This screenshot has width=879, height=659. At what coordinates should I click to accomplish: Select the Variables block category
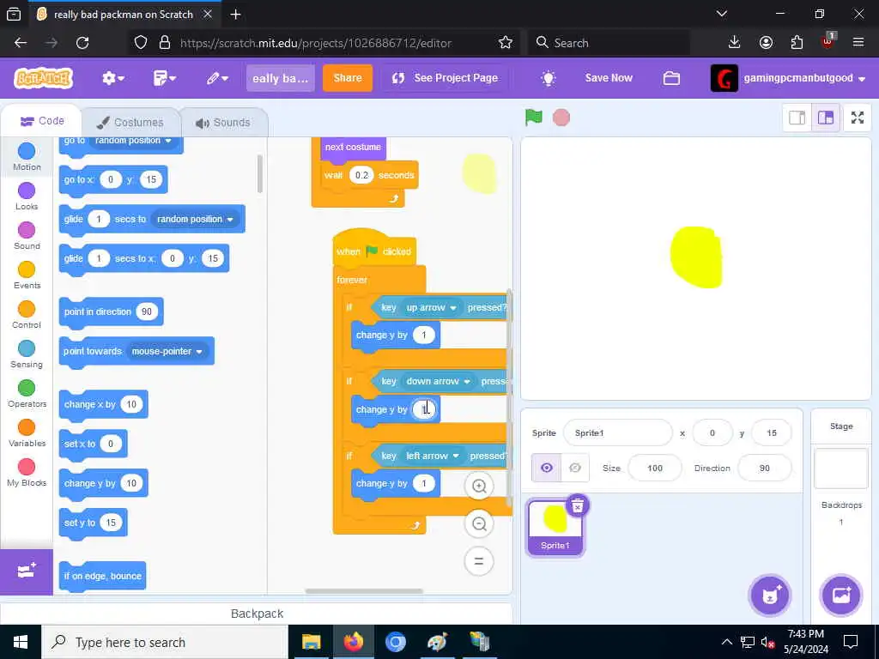pyautogui.click(x=27, y=433)
